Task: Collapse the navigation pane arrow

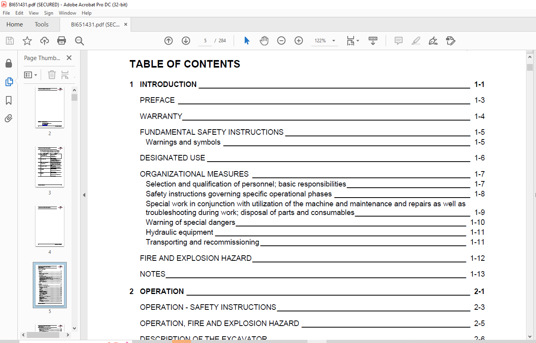Action: [x=84, y=195]
